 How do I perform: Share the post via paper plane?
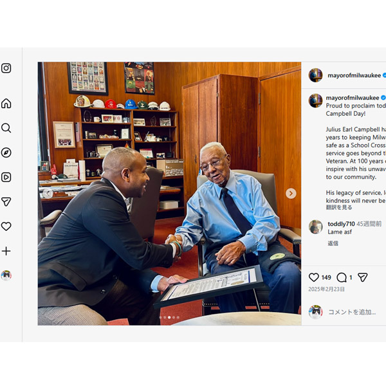tap(363, 277)
